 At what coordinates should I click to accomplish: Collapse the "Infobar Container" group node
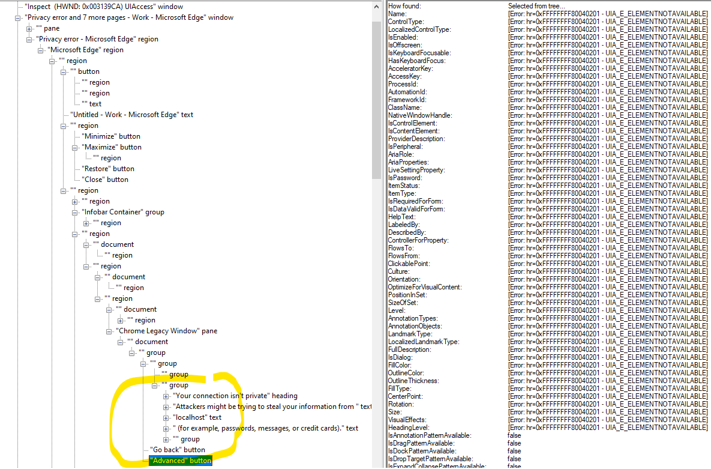(74, 213)
